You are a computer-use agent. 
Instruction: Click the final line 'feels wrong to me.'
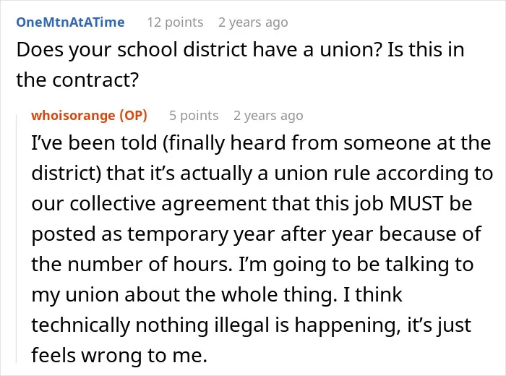tap(119, 355)
